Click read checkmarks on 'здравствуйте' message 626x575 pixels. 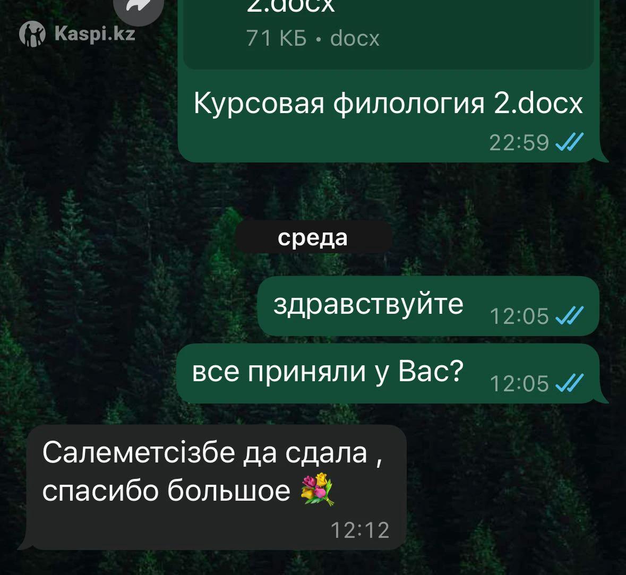570,315
